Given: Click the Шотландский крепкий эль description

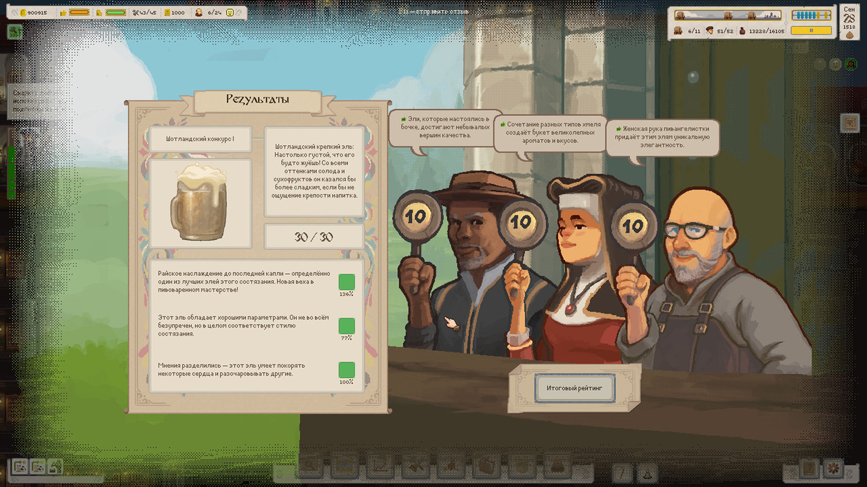Looking at the screenshot, I should (314, 170).
